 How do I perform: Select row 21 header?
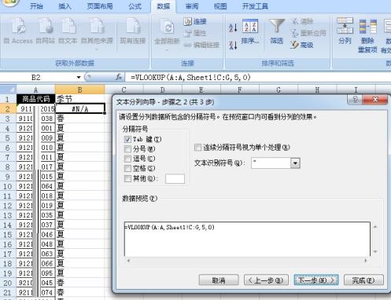[x=8, y=292]
